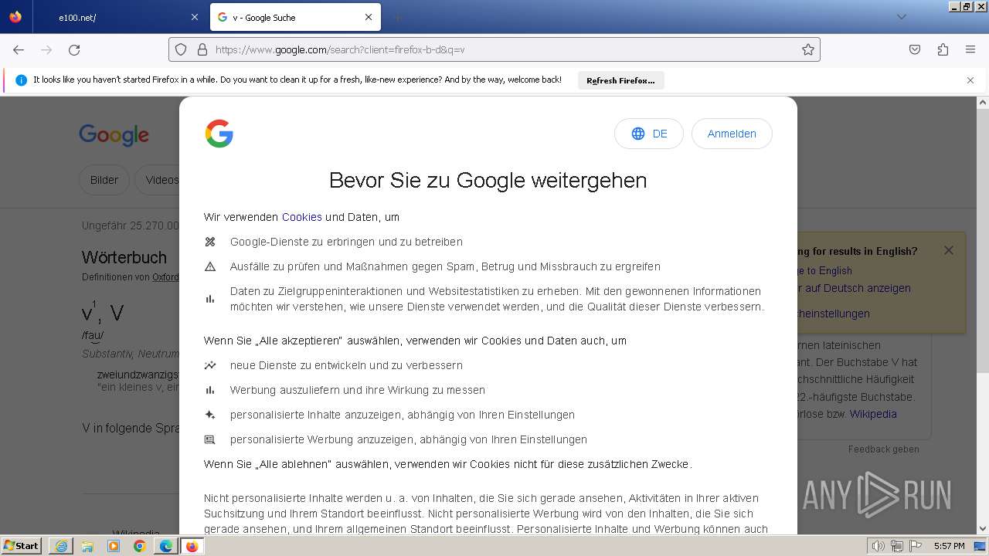989x556 pixels.
Task: Click the network tray icon
Action: [x=897, y=546]
